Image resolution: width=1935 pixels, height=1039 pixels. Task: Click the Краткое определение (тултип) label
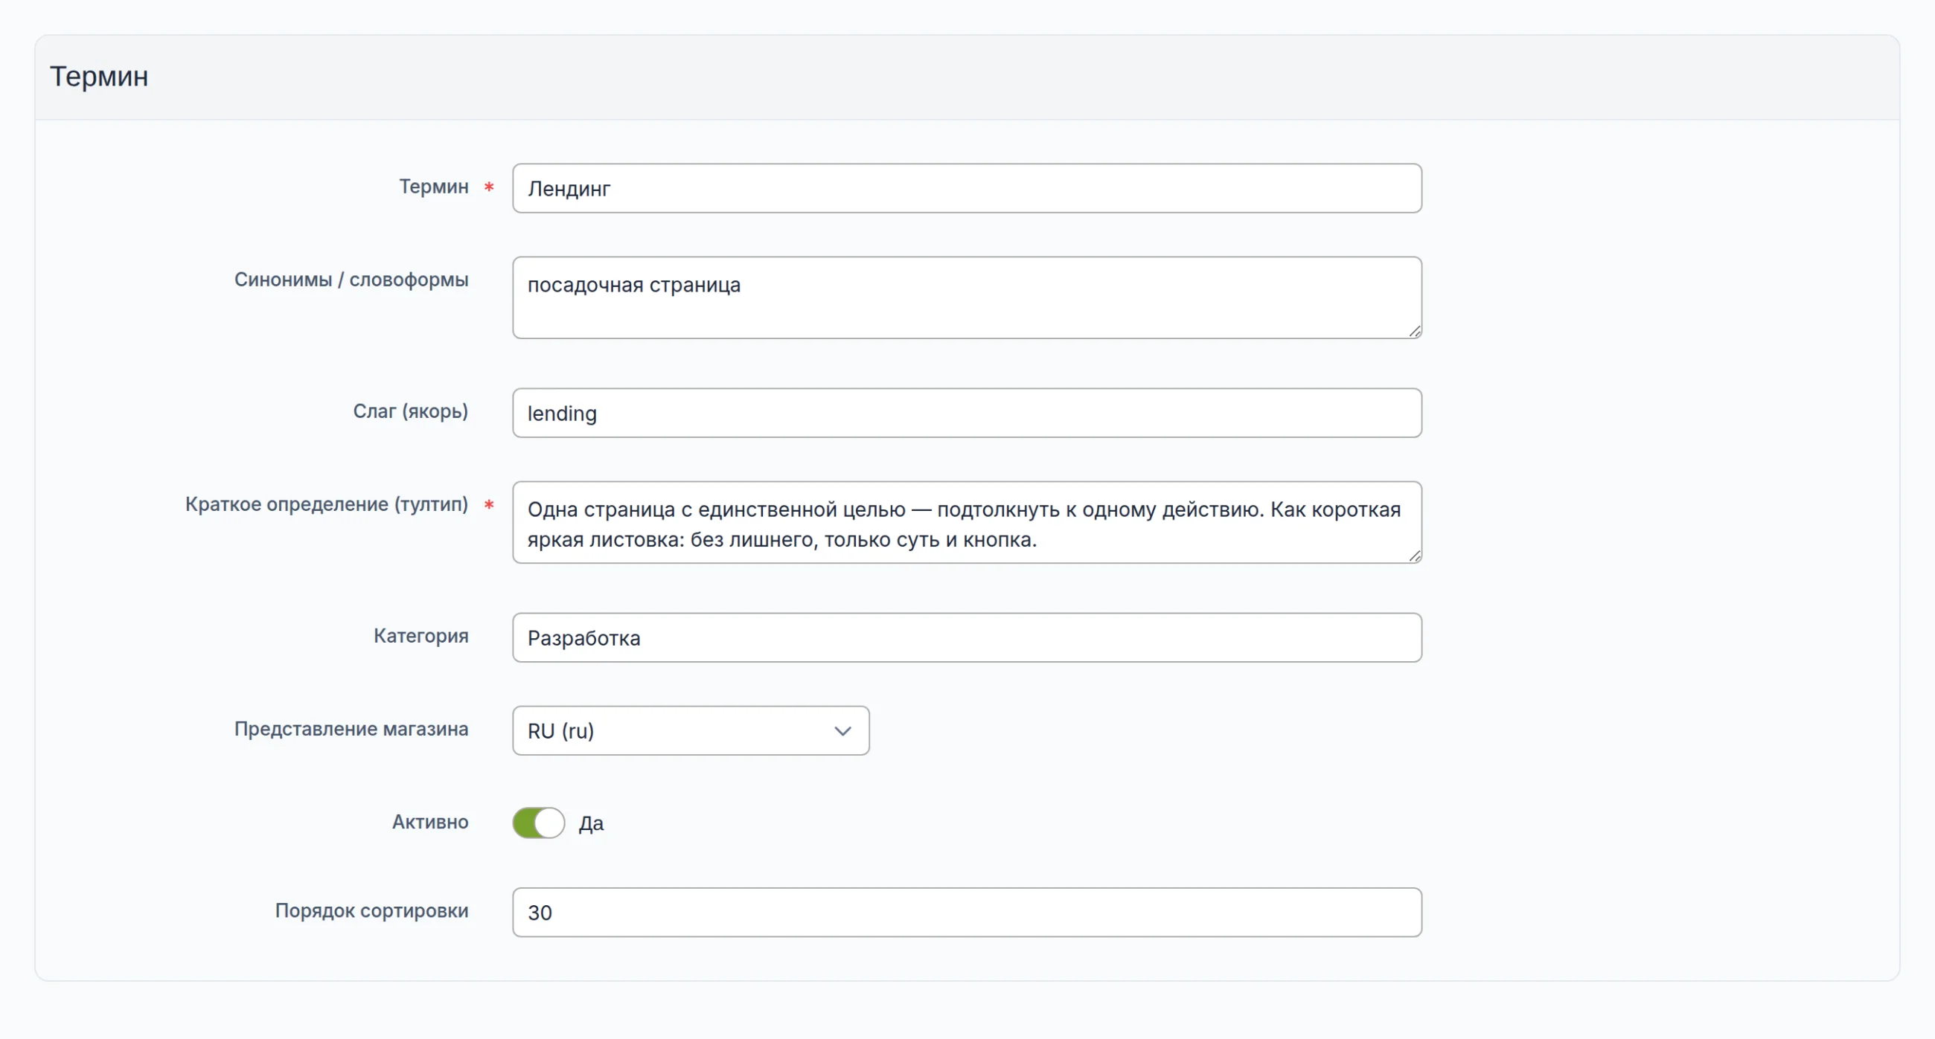tap(326, 504)
